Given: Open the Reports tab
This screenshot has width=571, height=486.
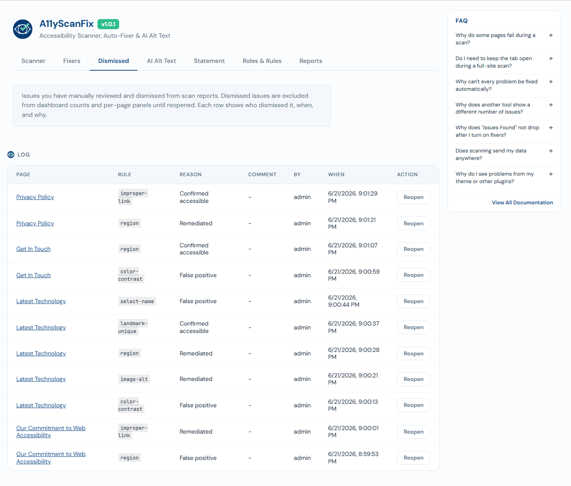Looking at the screenshot, I should click(310, 61).
